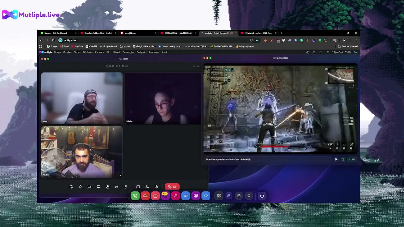
Task: Toggle screen sharing in Meet toolbar
Action: click(98, 187)
